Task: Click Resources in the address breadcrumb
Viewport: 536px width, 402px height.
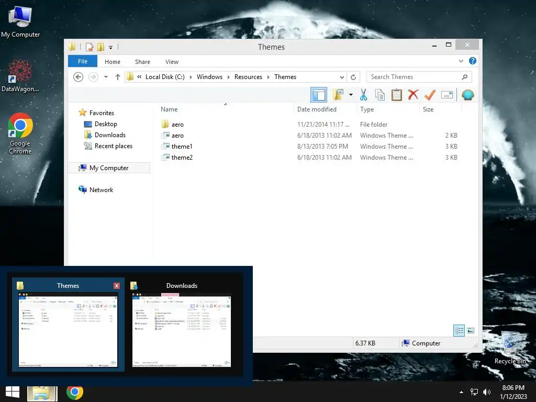Action: click(x=248, y=77)
